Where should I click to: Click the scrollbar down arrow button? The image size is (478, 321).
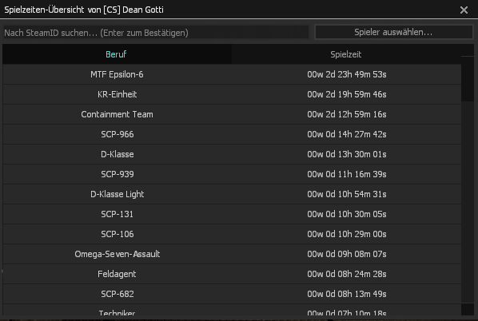pyautogui.click(x=468, y=310)
